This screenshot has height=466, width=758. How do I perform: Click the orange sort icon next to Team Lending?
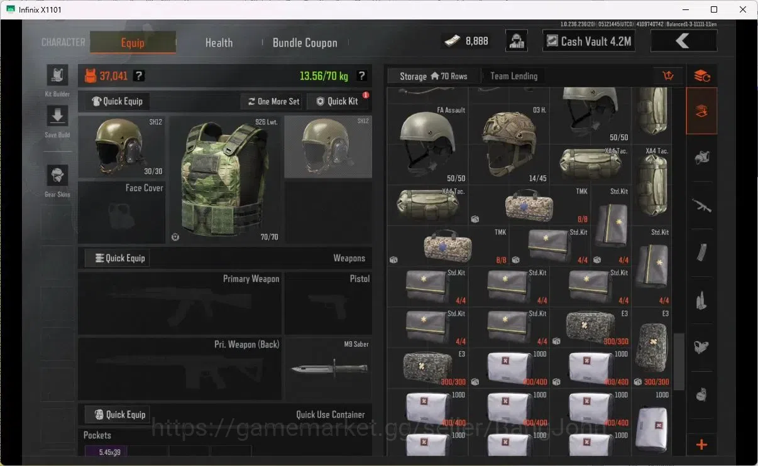click(668, 76)
